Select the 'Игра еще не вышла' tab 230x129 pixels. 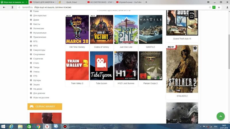(x=14, y=2)
